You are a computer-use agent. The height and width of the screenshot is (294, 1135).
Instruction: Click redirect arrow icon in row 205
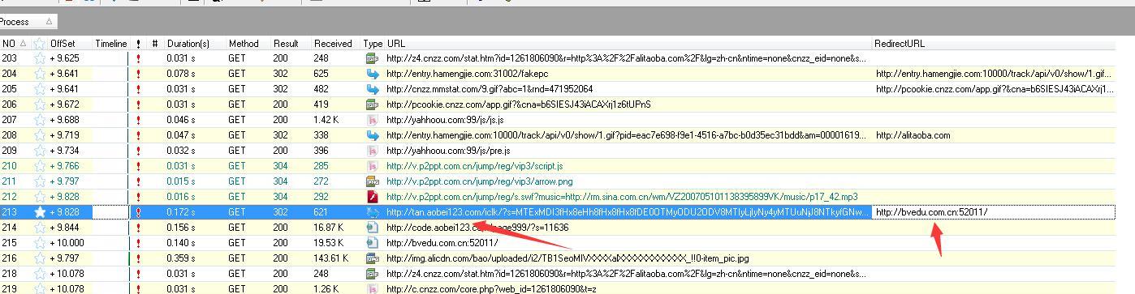[373, 89]
